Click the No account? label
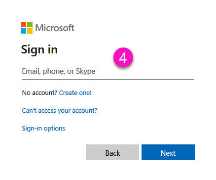 [x=39, y=93]
